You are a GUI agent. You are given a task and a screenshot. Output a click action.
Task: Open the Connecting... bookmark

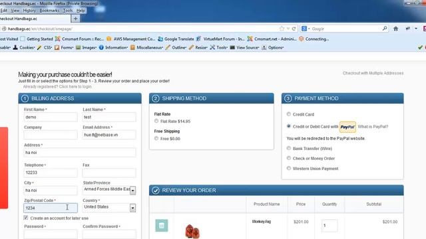click(x=314, y=39)
